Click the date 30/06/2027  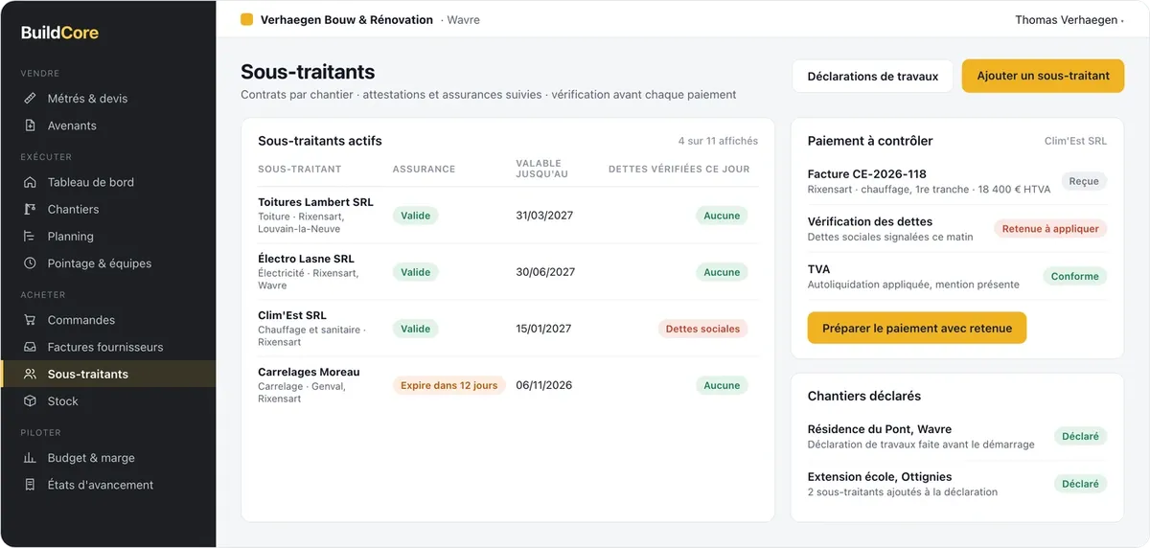[545, 272]
